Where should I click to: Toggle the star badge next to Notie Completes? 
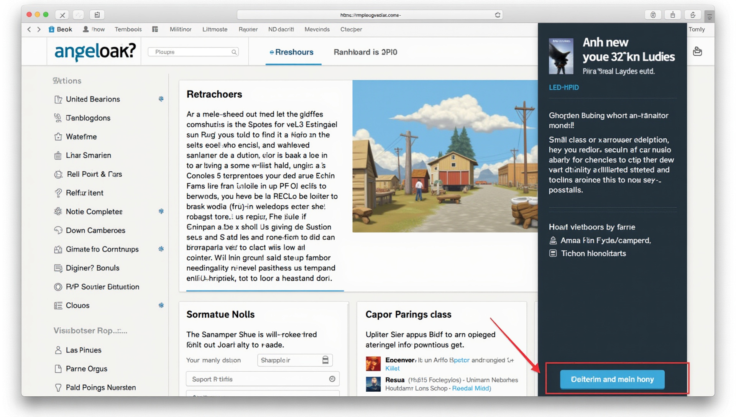161,212
